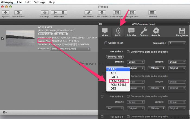Open Flux audio 3 Langue dropdown
190x119 pixels.
tap(177, 102)
